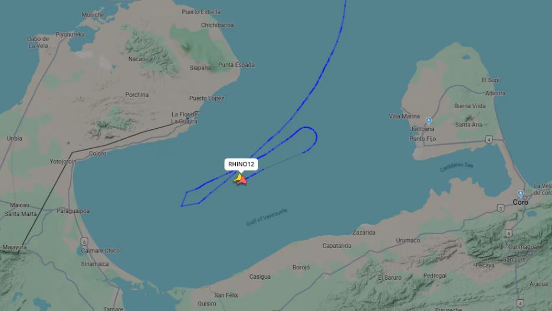Image resolution: width=552 pixels, height=311 pixels.
Task: Select the red aircraft icon
Action: coord(242,180)
